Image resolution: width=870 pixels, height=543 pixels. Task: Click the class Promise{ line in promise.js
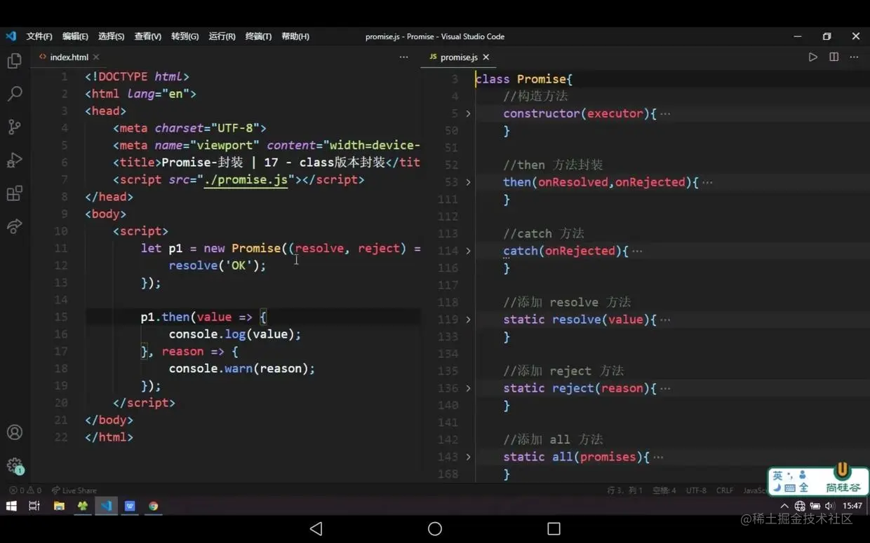524,79
